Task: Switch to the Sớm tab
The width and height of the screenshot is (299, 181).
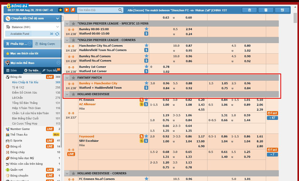Action: coord(11,70)
